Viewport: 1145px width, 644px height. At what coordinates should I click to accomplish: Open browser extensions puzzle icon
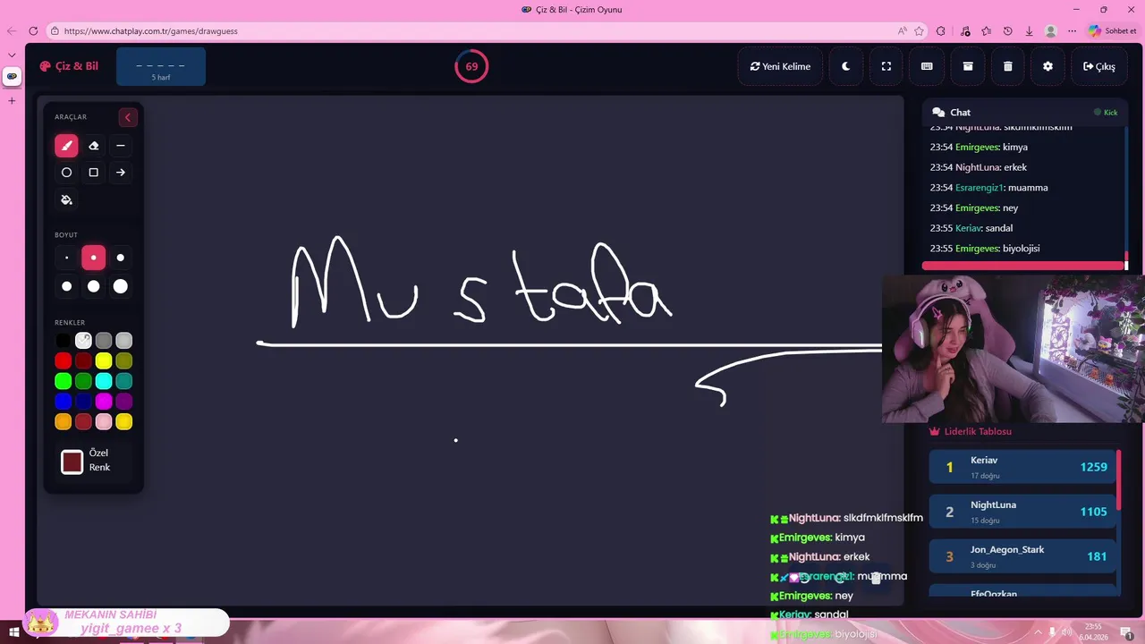[941, 30]
